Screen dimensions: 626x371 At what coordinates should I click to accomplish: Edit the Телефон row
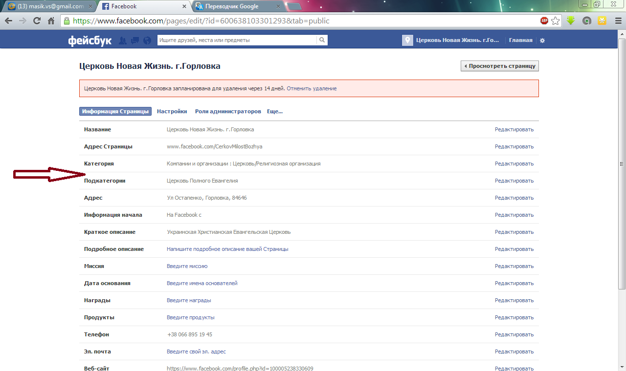point(514,334)
